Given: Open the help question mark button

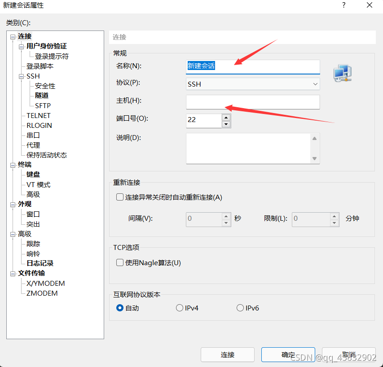Looking at the screenshot, I should tap(343, 5).
